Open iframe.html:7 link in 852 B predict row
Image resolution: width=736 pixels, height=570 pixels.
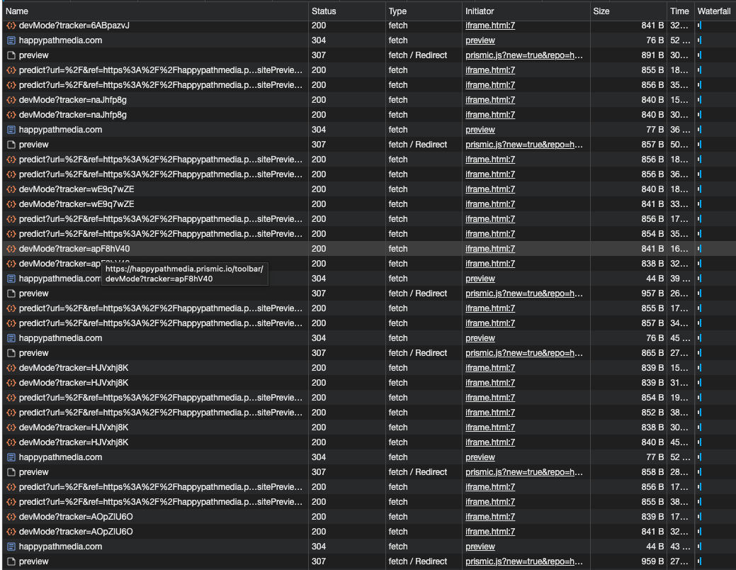click(490, 413)
